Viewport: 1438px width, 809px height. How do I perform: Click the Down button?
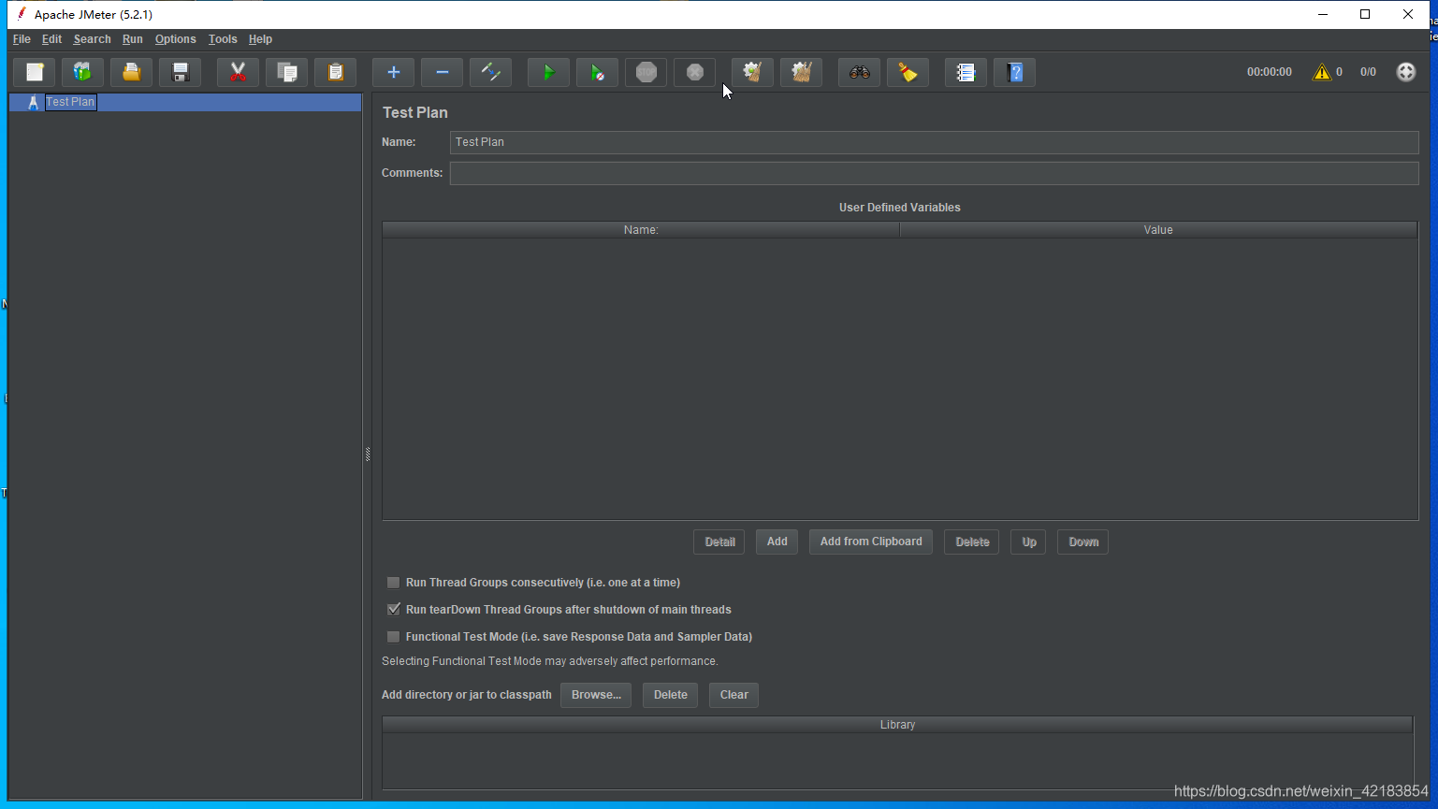coord(1083,542)
